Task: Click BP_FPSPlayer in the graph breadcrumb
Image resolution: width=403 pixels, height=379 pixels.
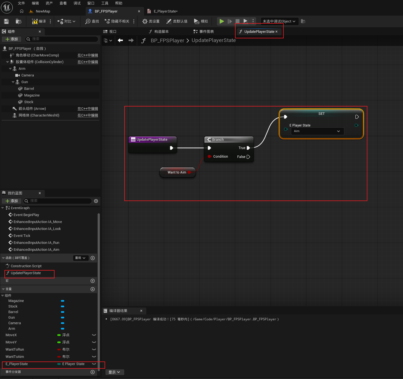Action: pyautogui.click(x=167, y=41)
